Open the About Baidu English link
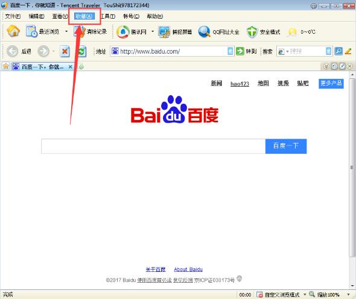Image resolution: width=356 pixels, height=299 pixels. pyautogui.click(x=188, y=269)
